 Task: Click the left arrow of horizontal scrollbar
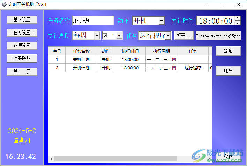point(51,159)
